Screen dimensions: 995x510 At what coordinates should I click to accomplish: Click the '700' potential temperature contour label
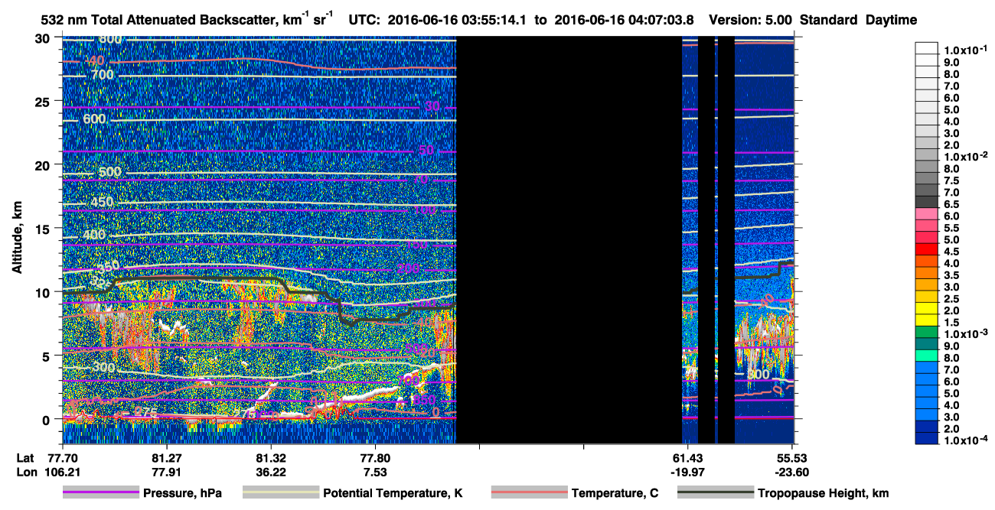tap(103, 75)
